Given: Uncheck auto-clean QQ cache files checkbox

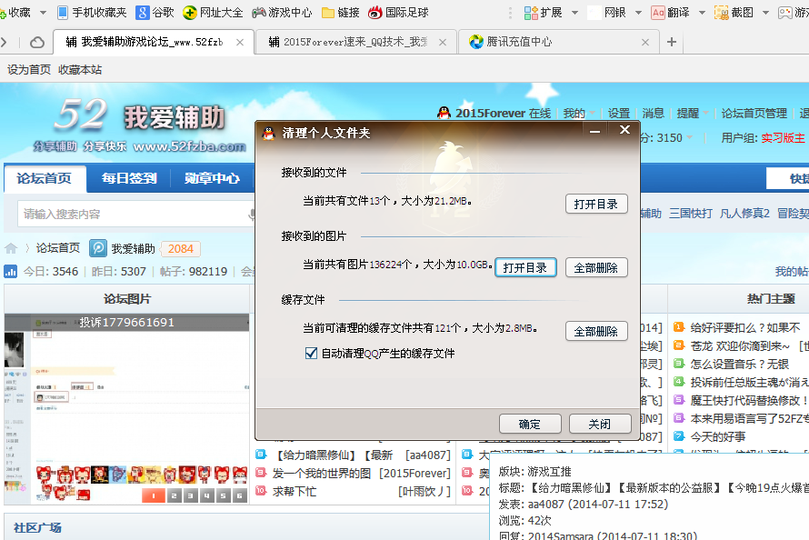Looking at the screenshot, I should point(312,354).
